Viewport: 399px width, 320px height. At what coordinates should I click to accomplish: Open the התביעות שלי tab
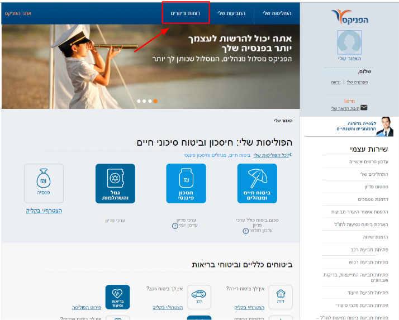231,13
